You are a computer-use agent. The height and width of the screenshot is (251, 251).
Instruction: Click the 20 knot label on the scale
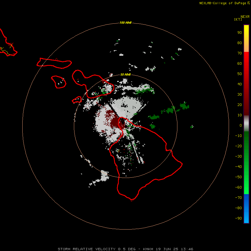tap(240, 105)
